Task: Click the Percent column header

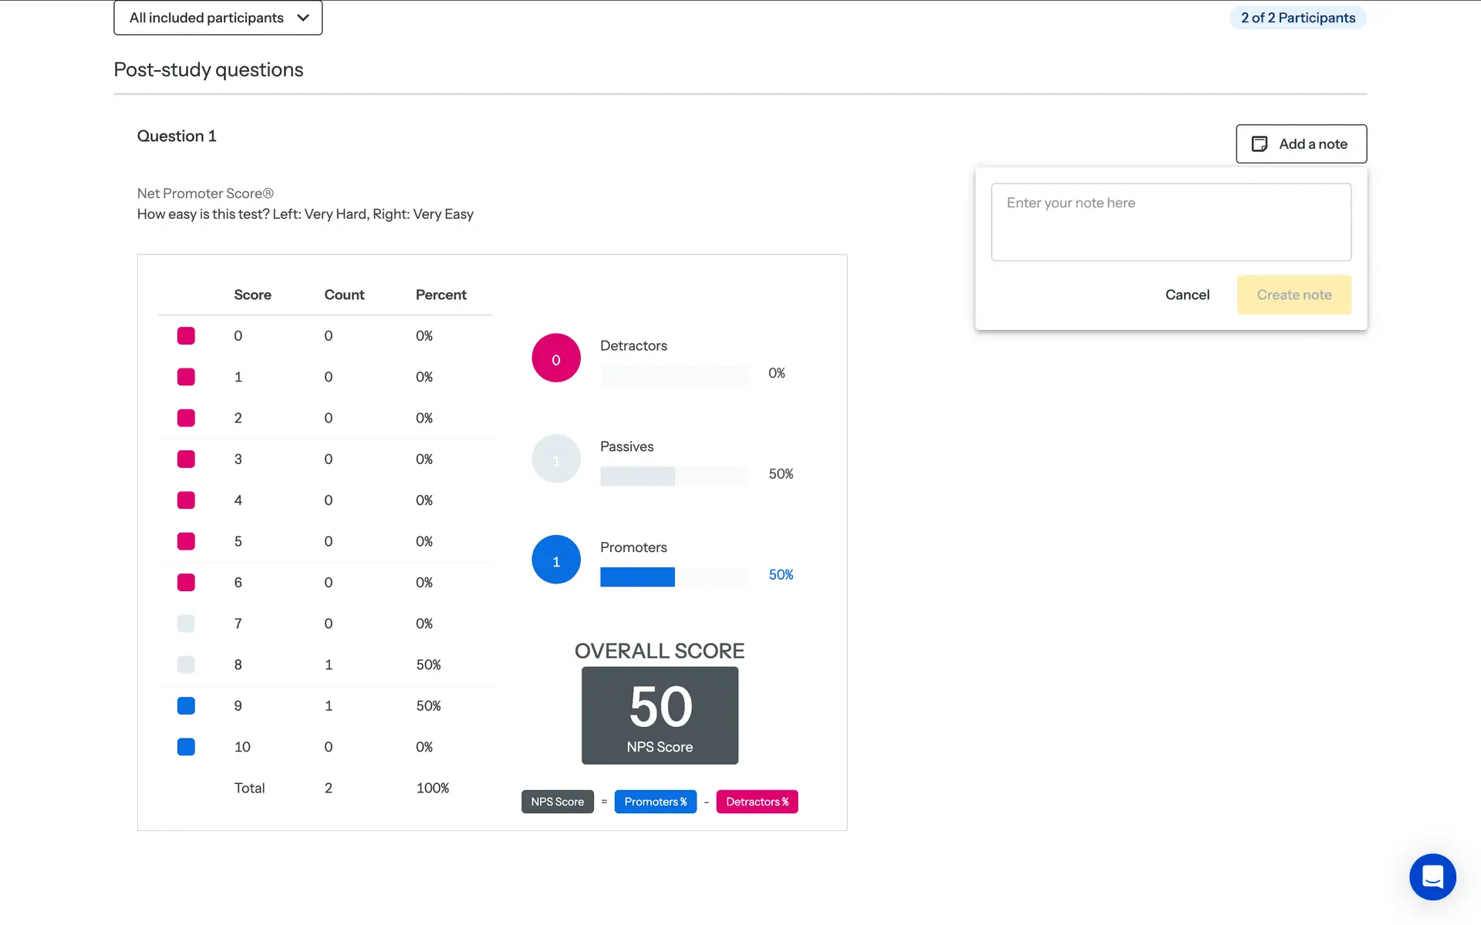Action: [440, 294]
